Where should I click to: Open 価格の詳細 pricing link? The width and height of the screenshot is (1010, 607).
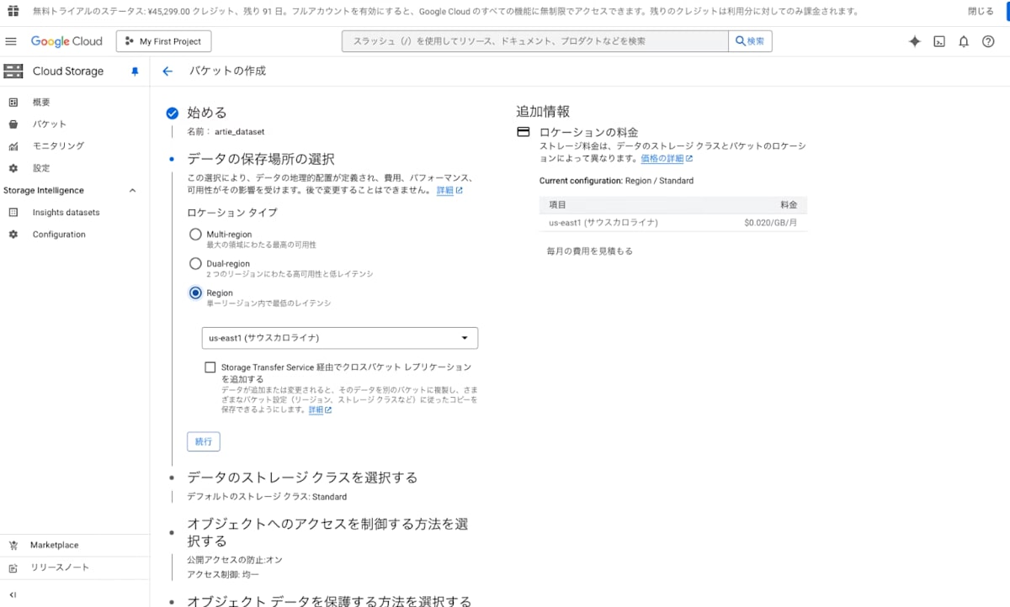pos(666,158)
